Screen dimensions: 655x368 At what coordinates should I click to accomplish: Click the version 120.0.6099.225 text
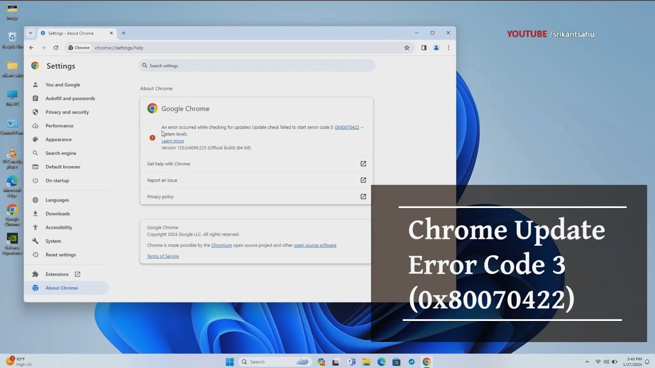click(x=206, y=148)
